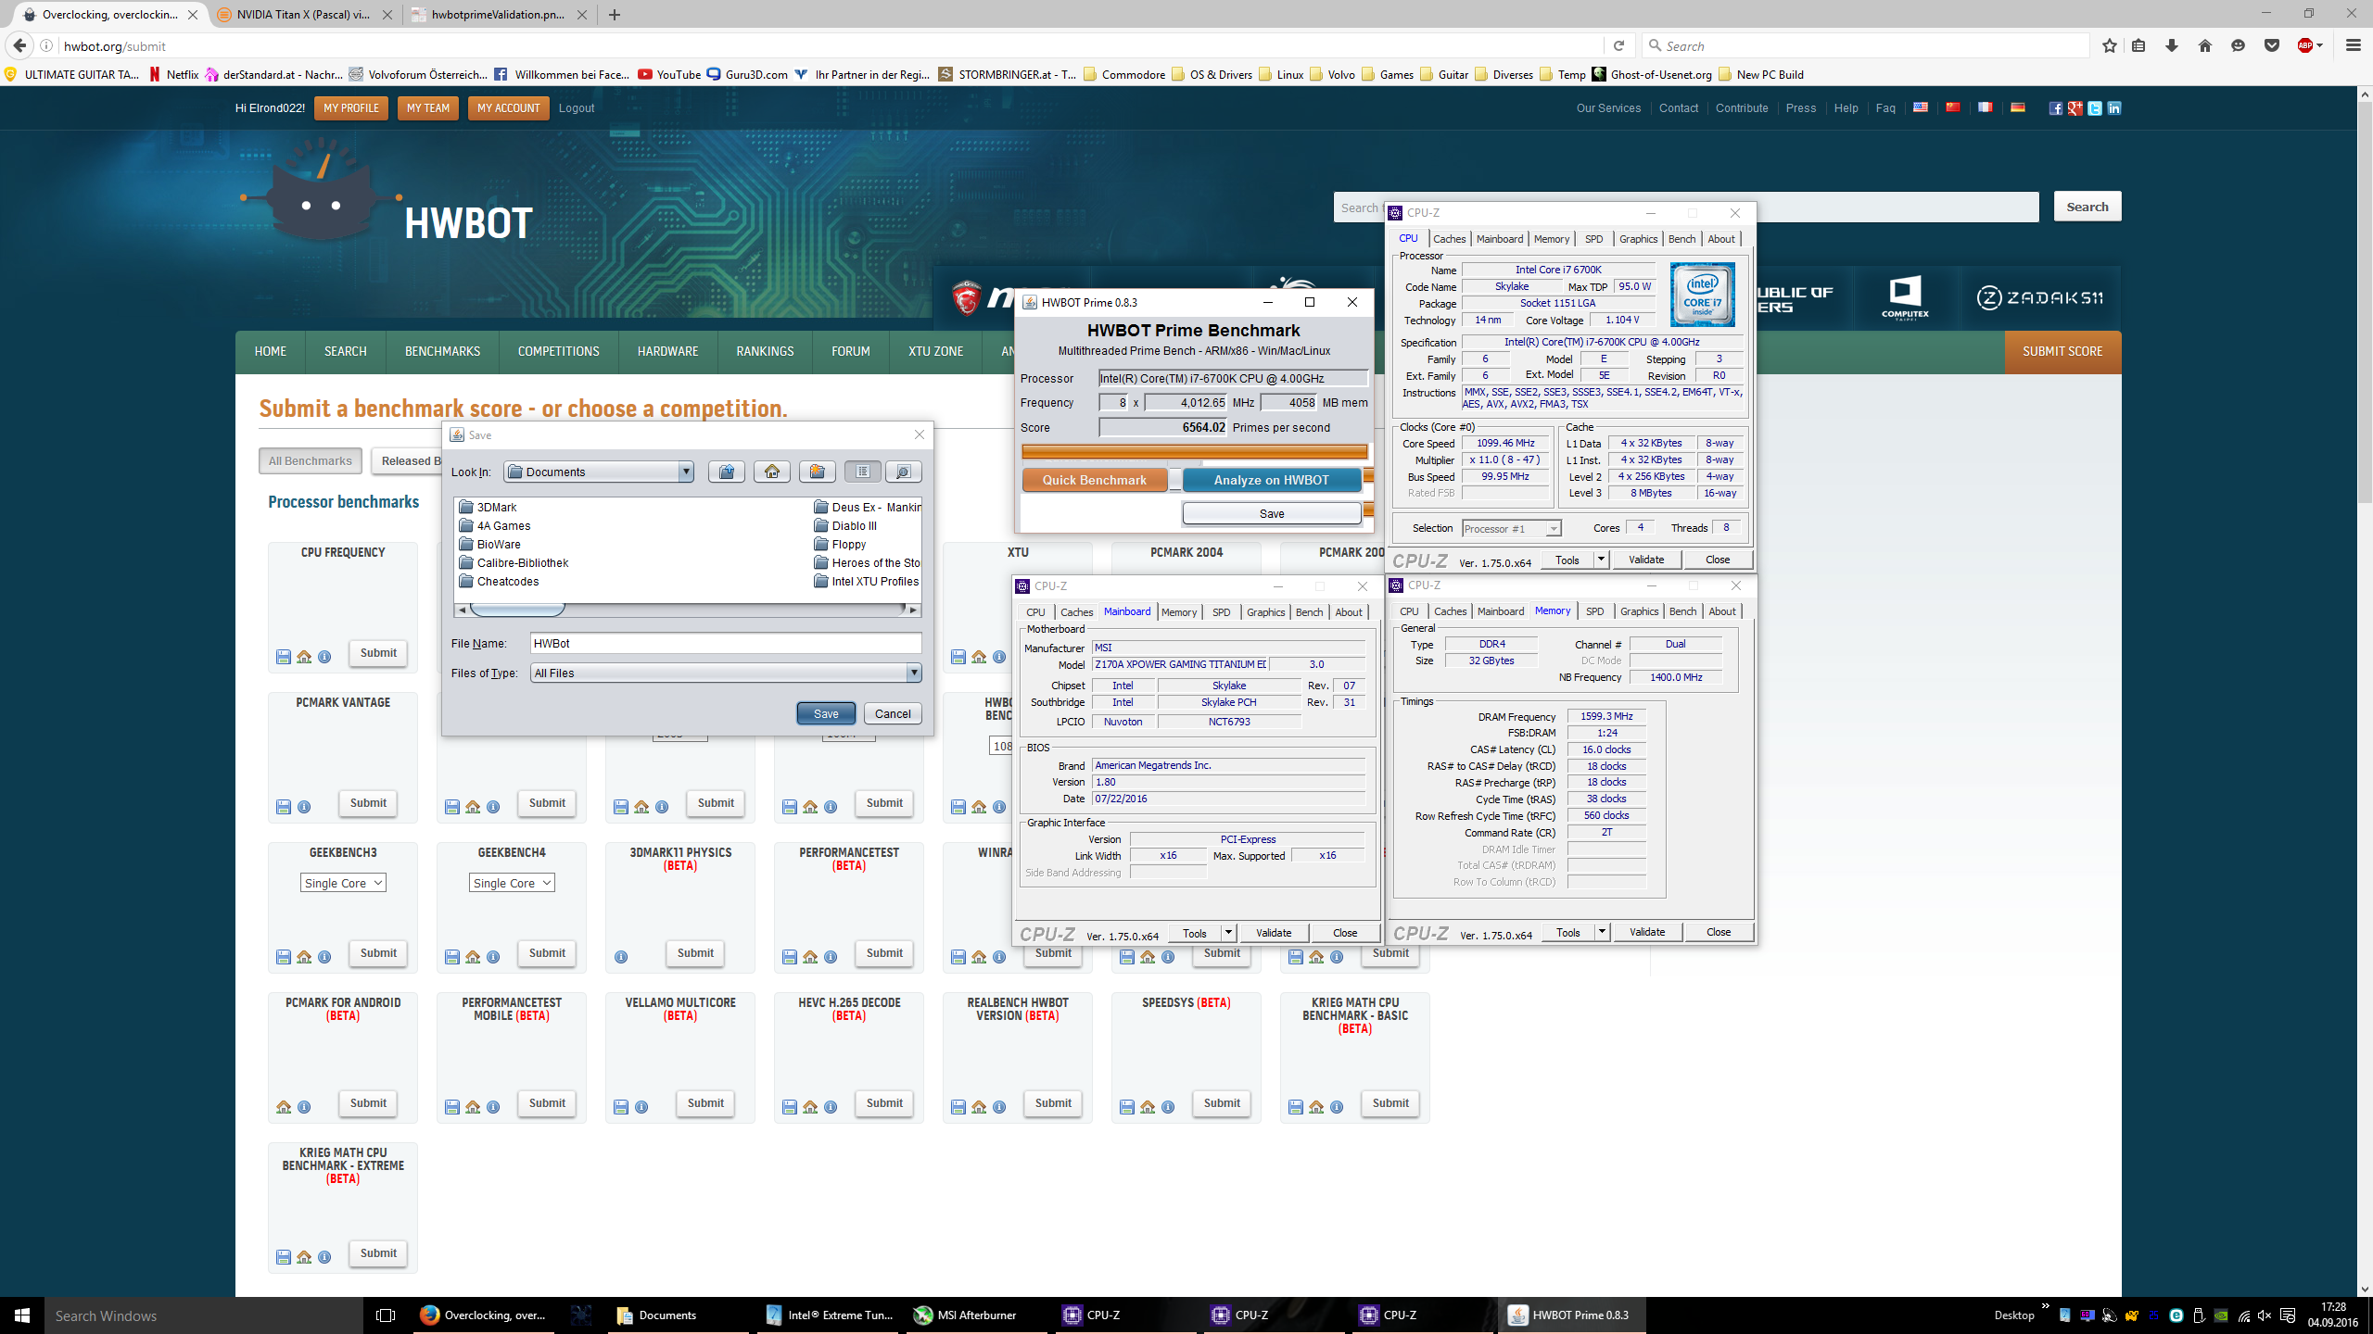Open GeekBench3 Single Core dropdown
This screenshot has width=2373, height=1334.
click(x=343, y=883)
